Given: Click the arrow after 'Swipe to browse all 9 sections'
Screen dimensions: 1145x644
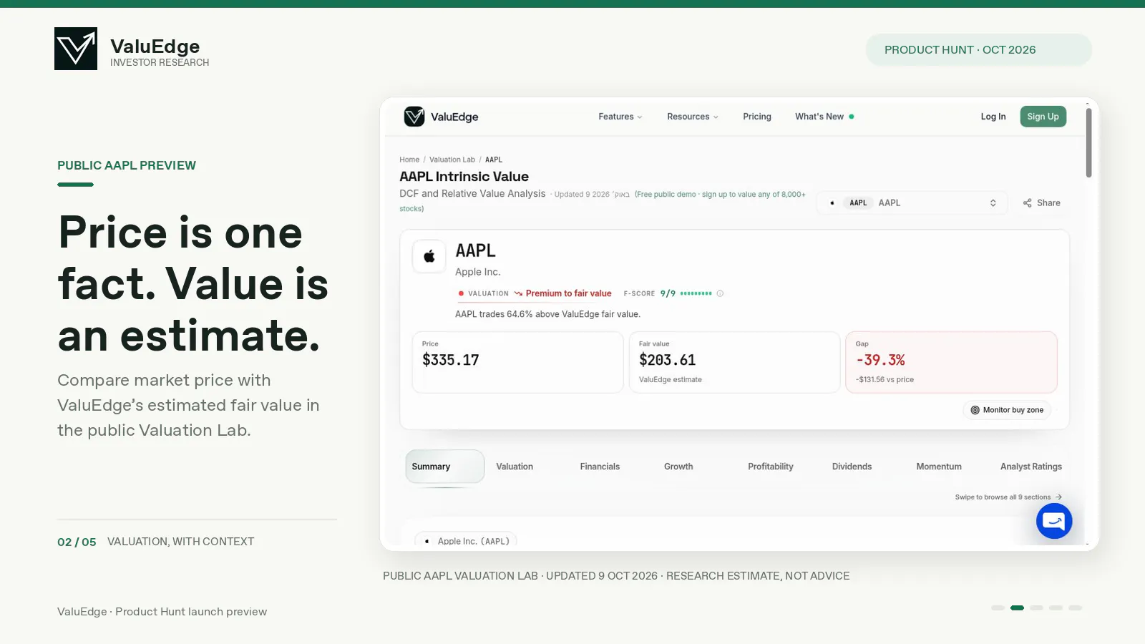Looking at the screenshot, I should tap(1059, 497).
